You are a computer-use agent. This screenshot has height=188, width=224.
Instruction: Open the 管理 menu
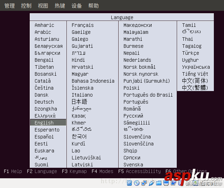point(9,6)
